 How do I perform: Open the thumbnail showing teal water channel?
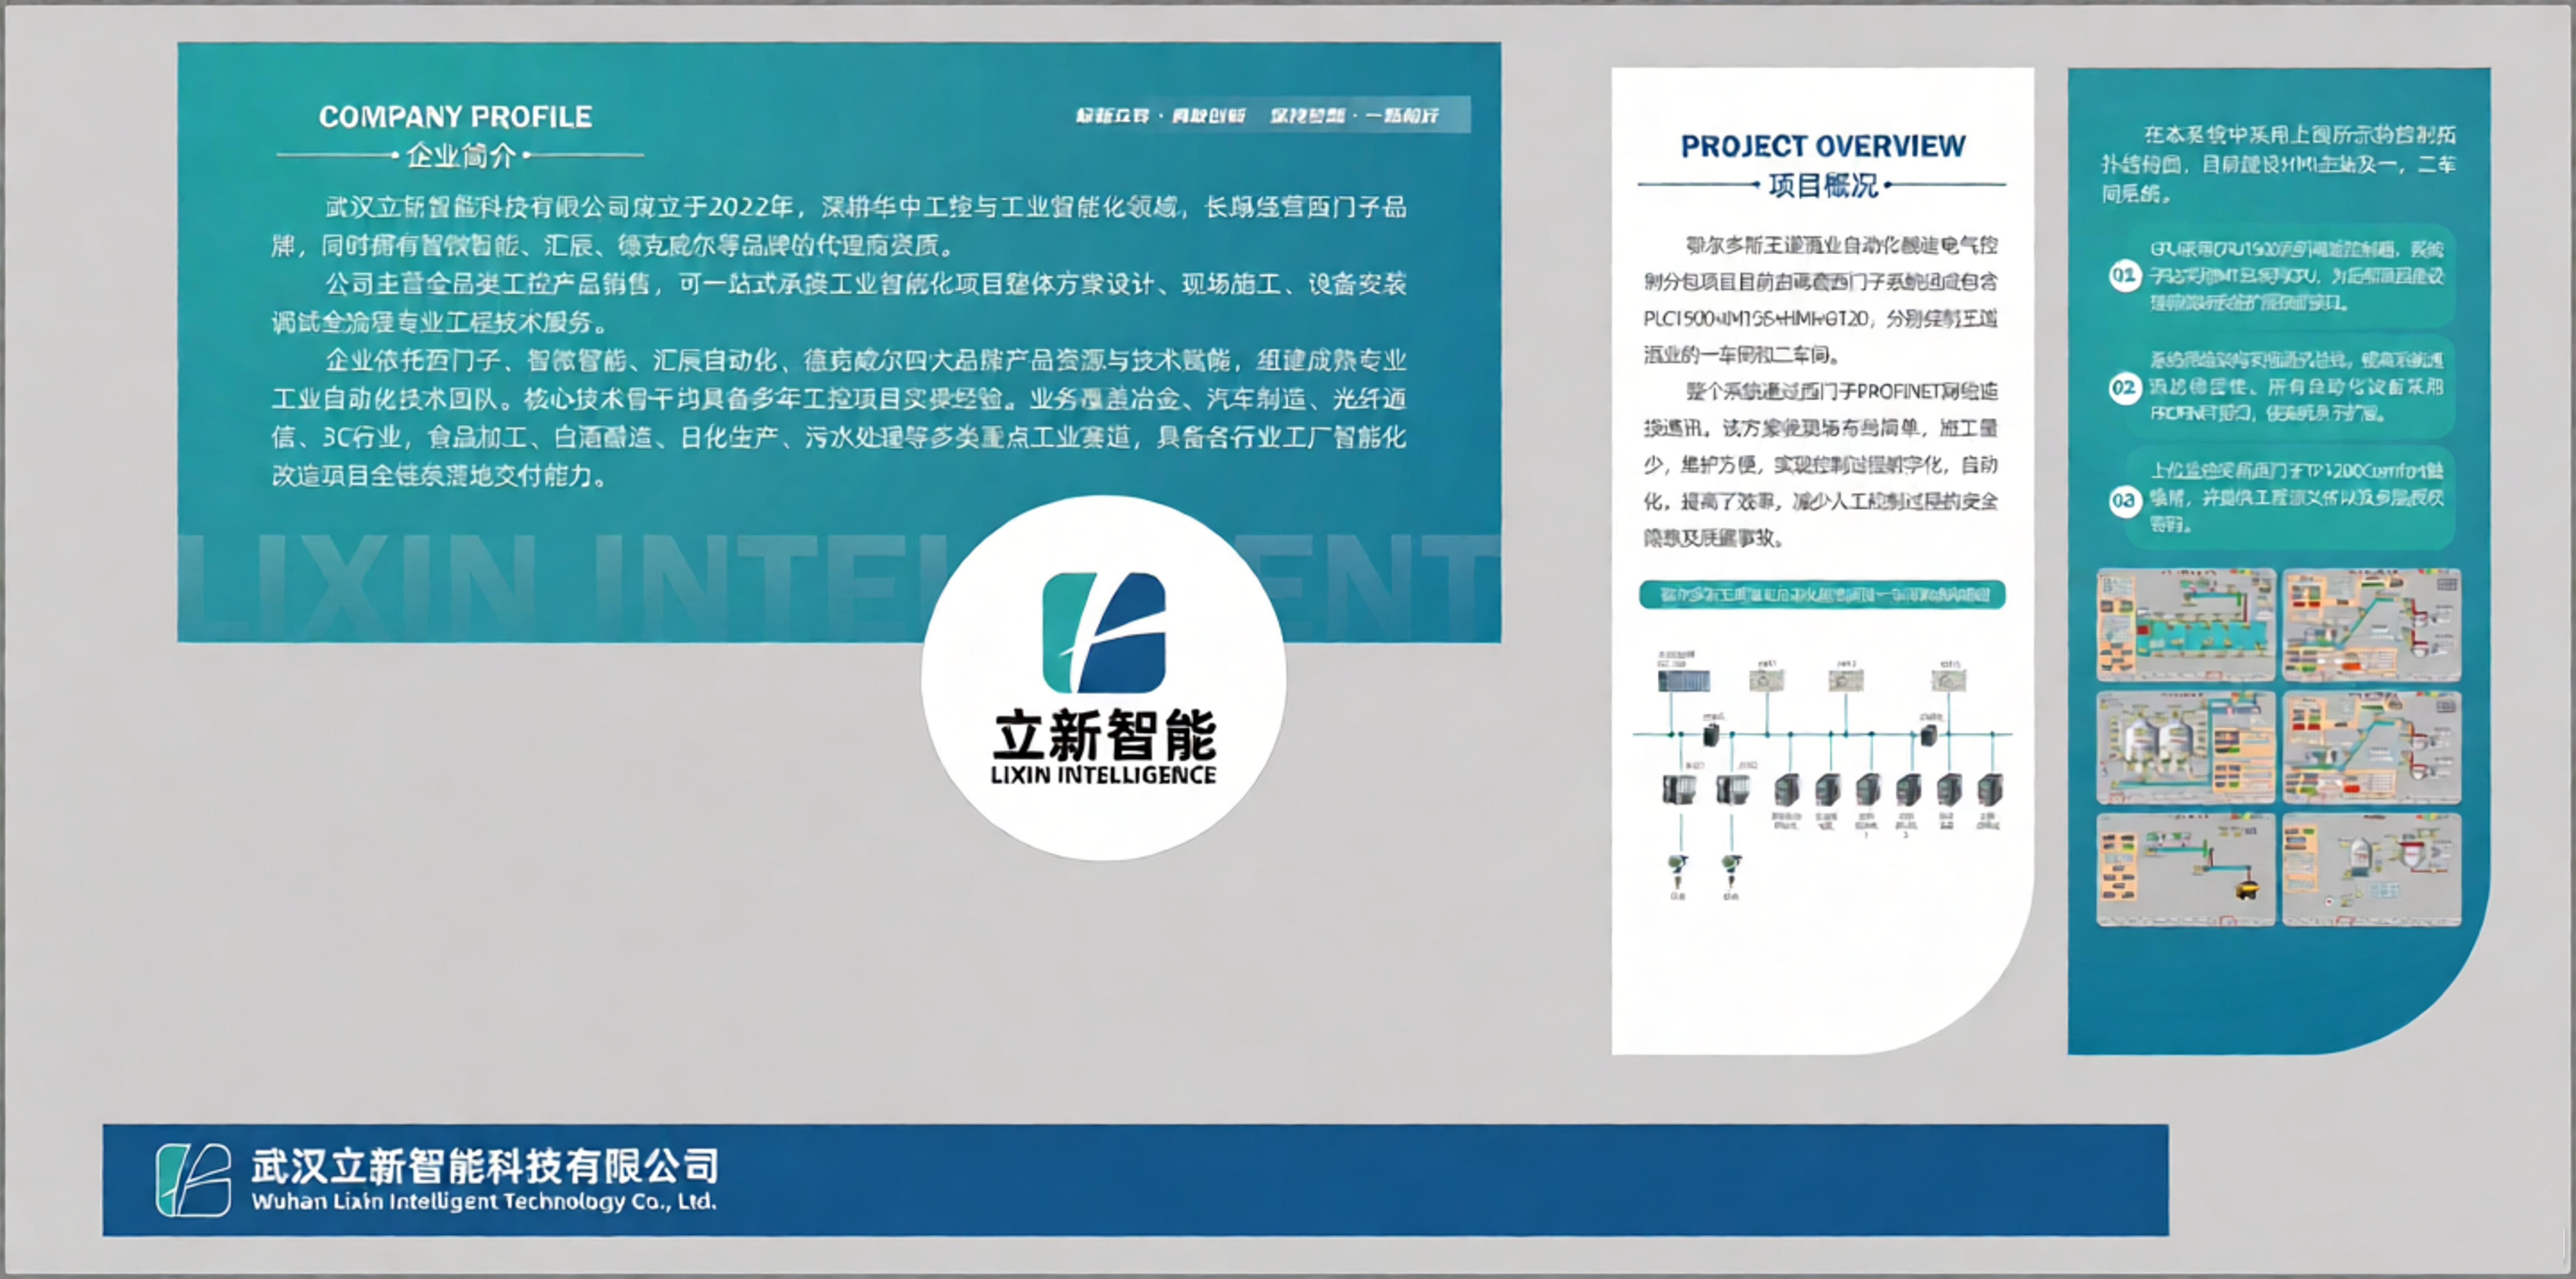pyautogui.click(x=2185, y=625)
